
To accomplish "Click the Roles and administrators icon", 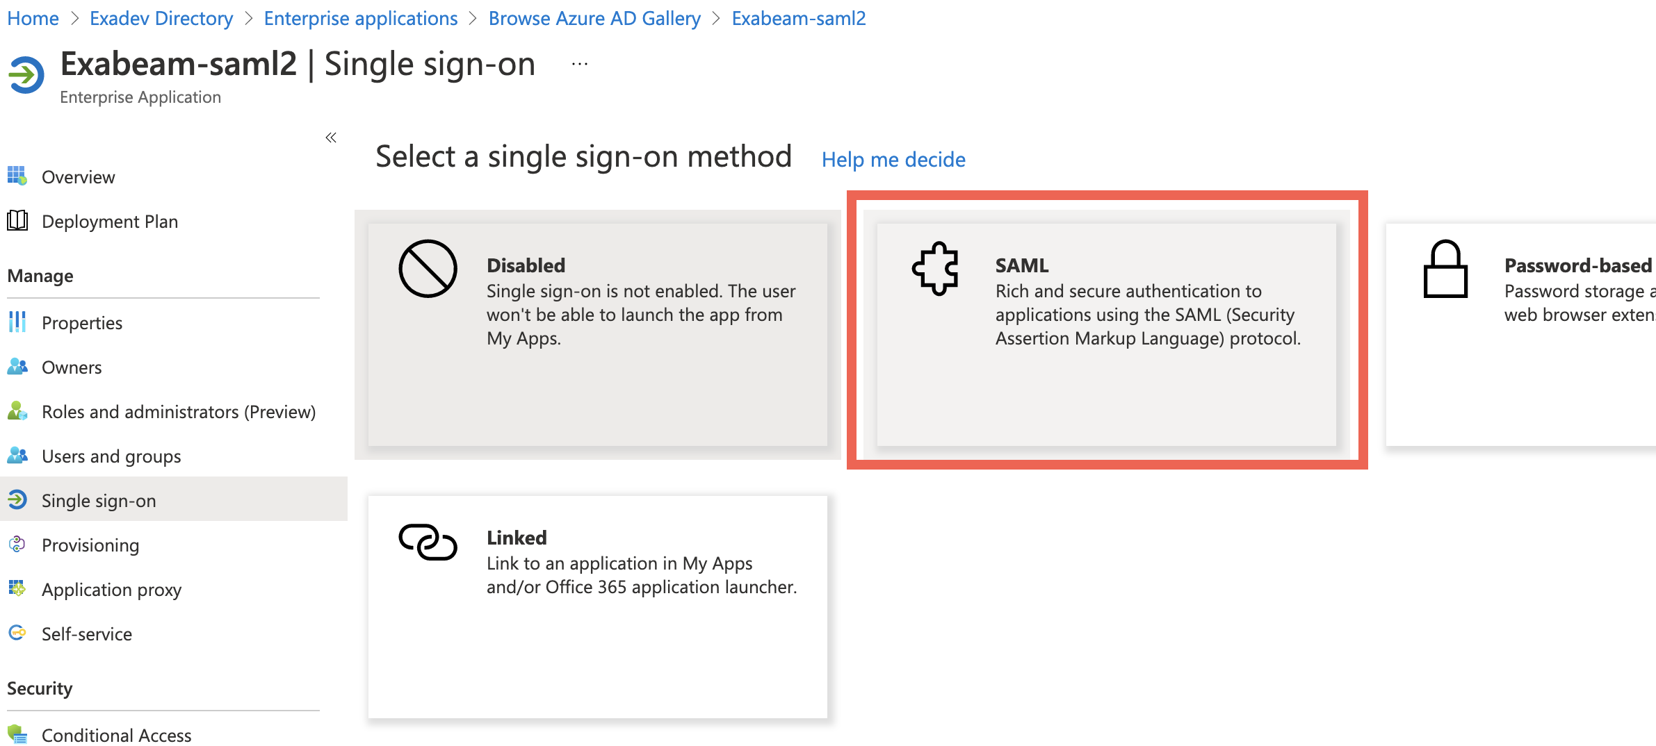I will pos(17,411).
